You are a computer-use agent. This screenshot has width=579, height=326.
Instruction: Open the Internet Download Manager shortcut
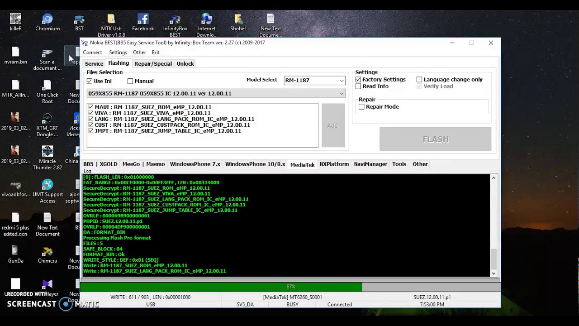click(207, 25)
